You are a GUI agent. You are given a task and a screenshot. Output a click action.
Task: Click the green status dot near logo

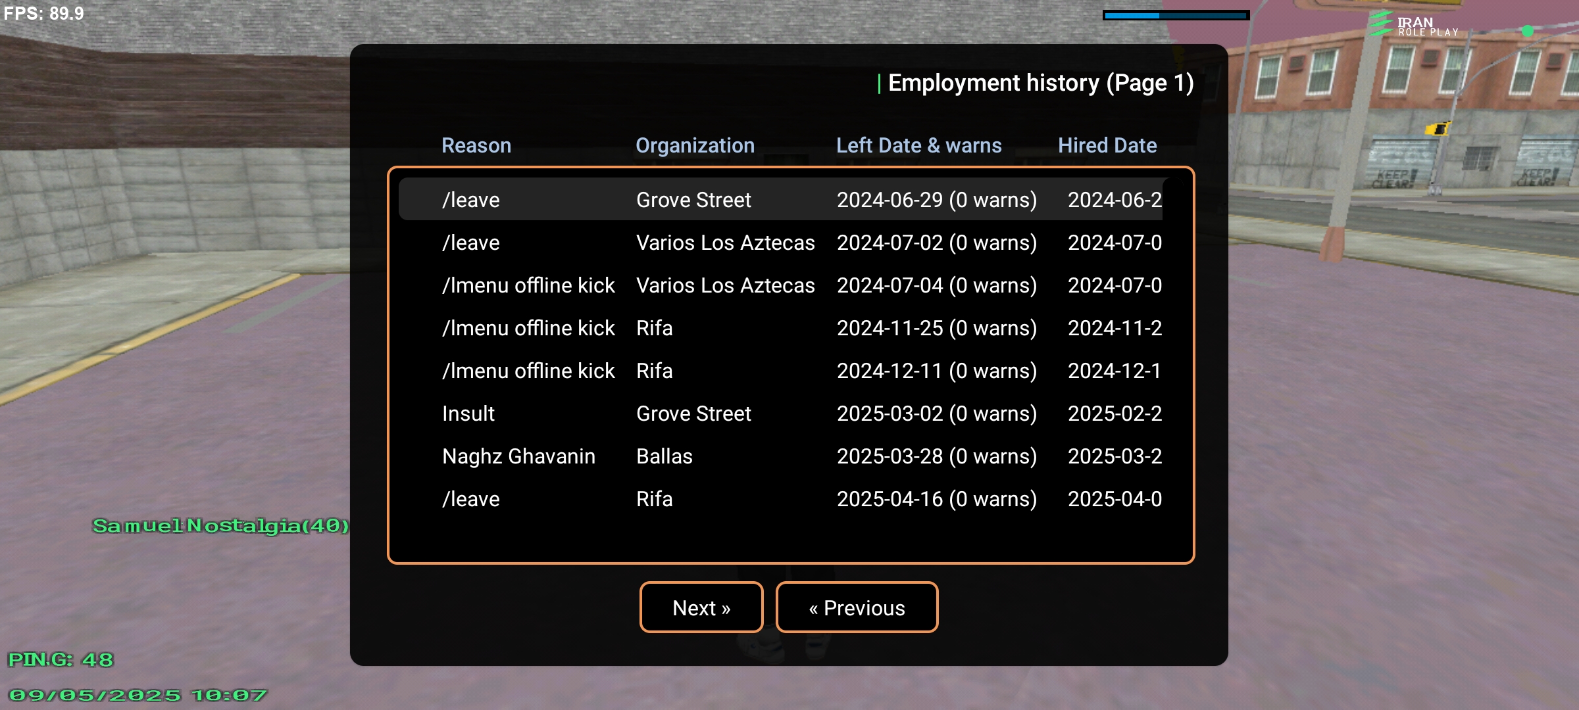tap(1528, 31)
